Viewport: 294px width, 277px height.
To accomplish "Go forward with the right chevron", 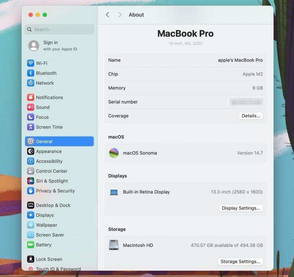I will click(x=120, y=15).
